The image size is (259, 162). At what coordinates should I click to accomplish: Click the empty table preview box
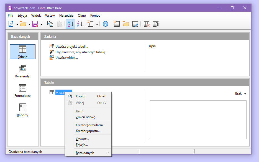point(198,120)
